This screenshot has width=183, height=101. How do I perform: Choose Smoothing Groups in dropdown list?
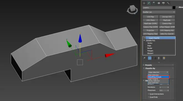point(158,77)
